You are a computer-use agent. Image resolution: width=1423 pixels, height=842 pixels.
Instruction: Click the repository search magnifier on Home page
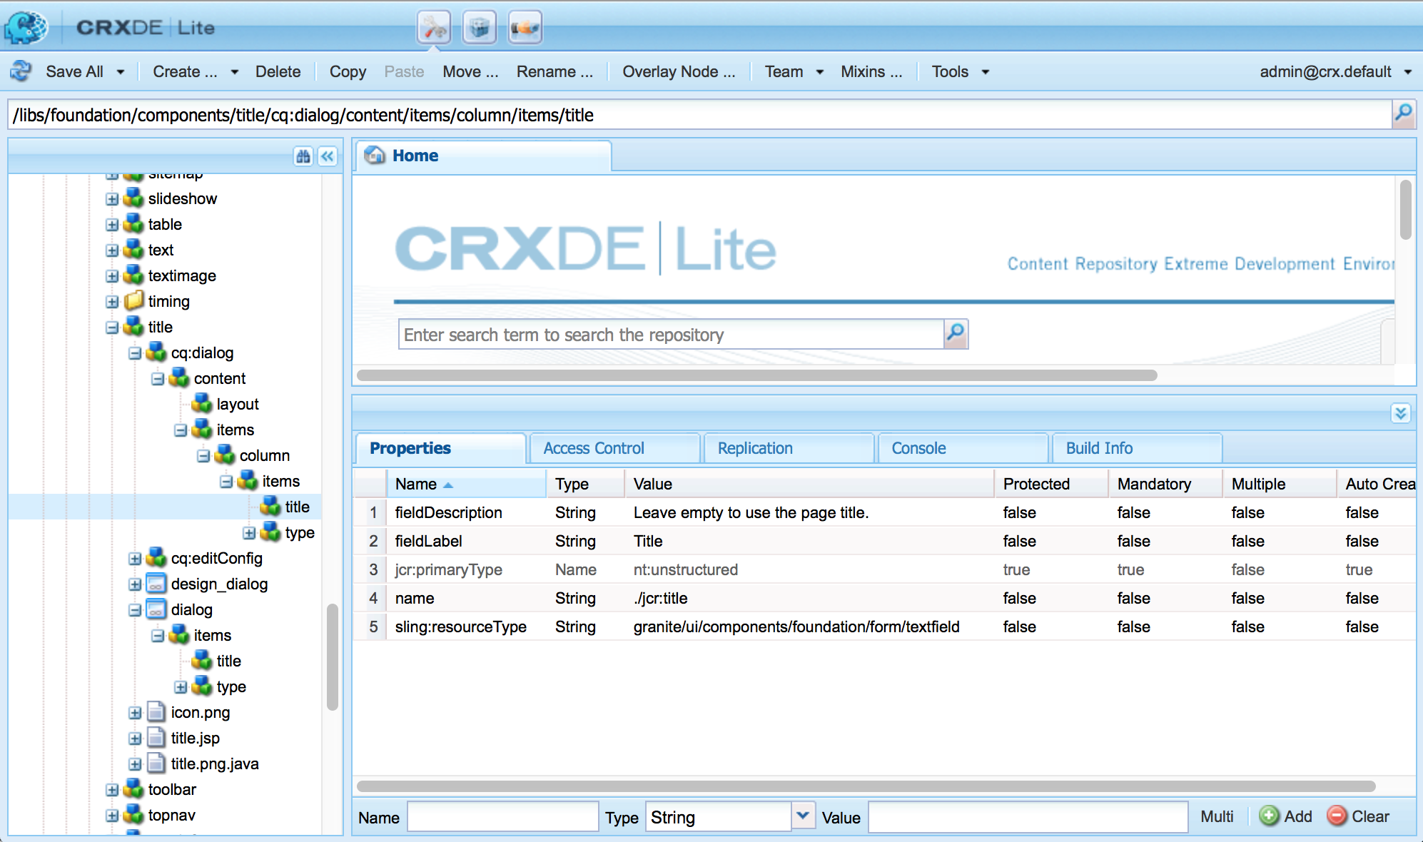(x=956, y=333)
